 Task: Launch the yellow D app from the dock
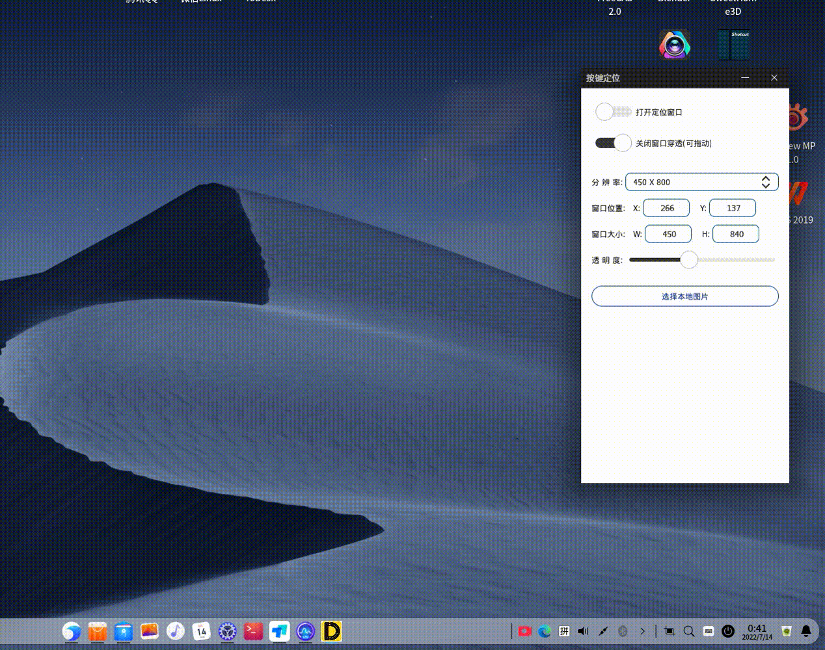tap(331, 631)
